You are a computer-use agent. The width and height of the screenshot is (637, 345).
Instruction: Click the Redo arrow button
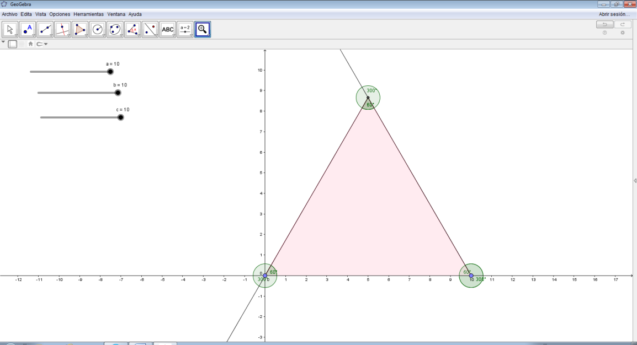pyautogui.click(x=623, y=25)
